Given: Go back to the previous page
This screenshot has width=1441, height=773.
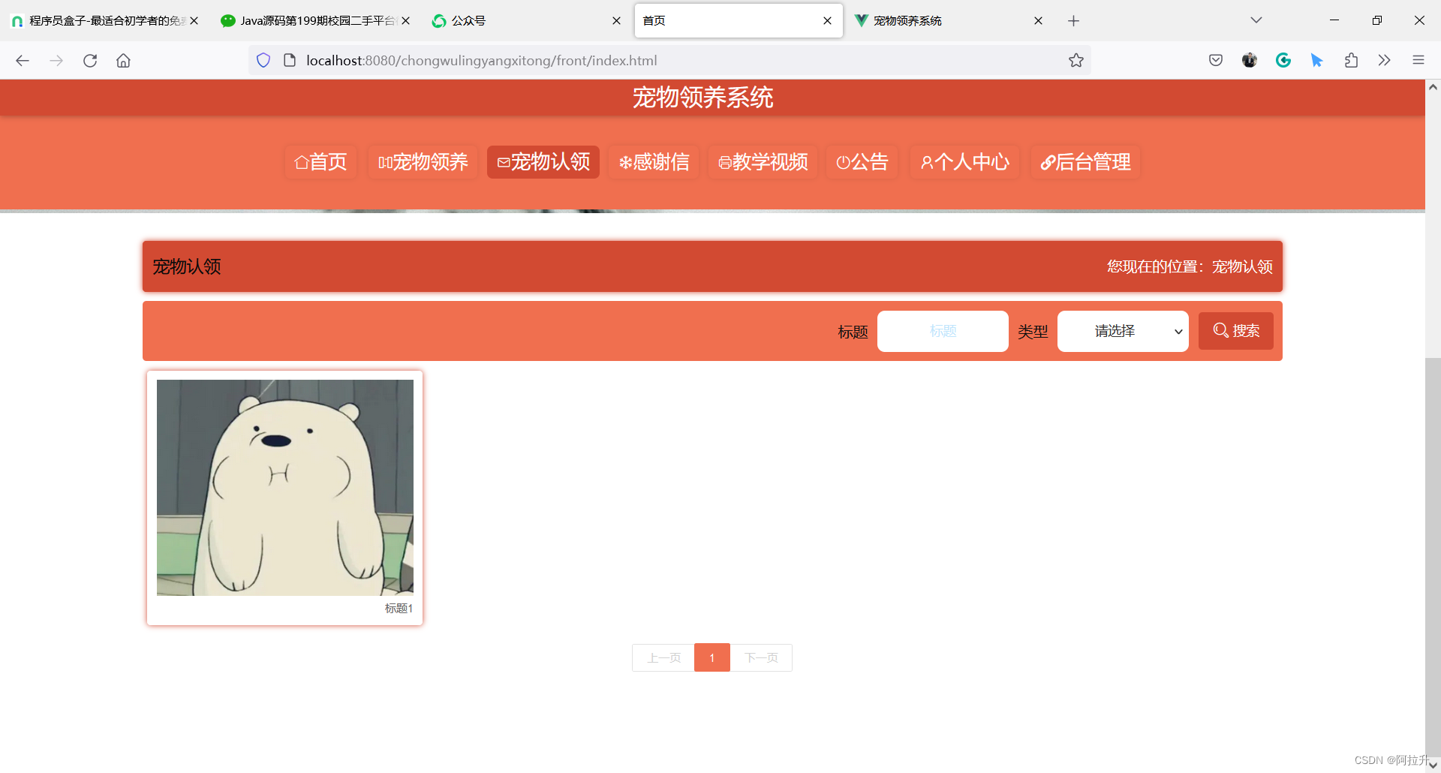Looking at the screenshot, I should (x=23, y=61).
